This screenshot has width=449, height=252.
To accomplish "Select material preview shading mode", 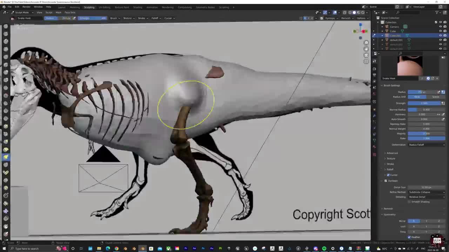I will point(358,13).
